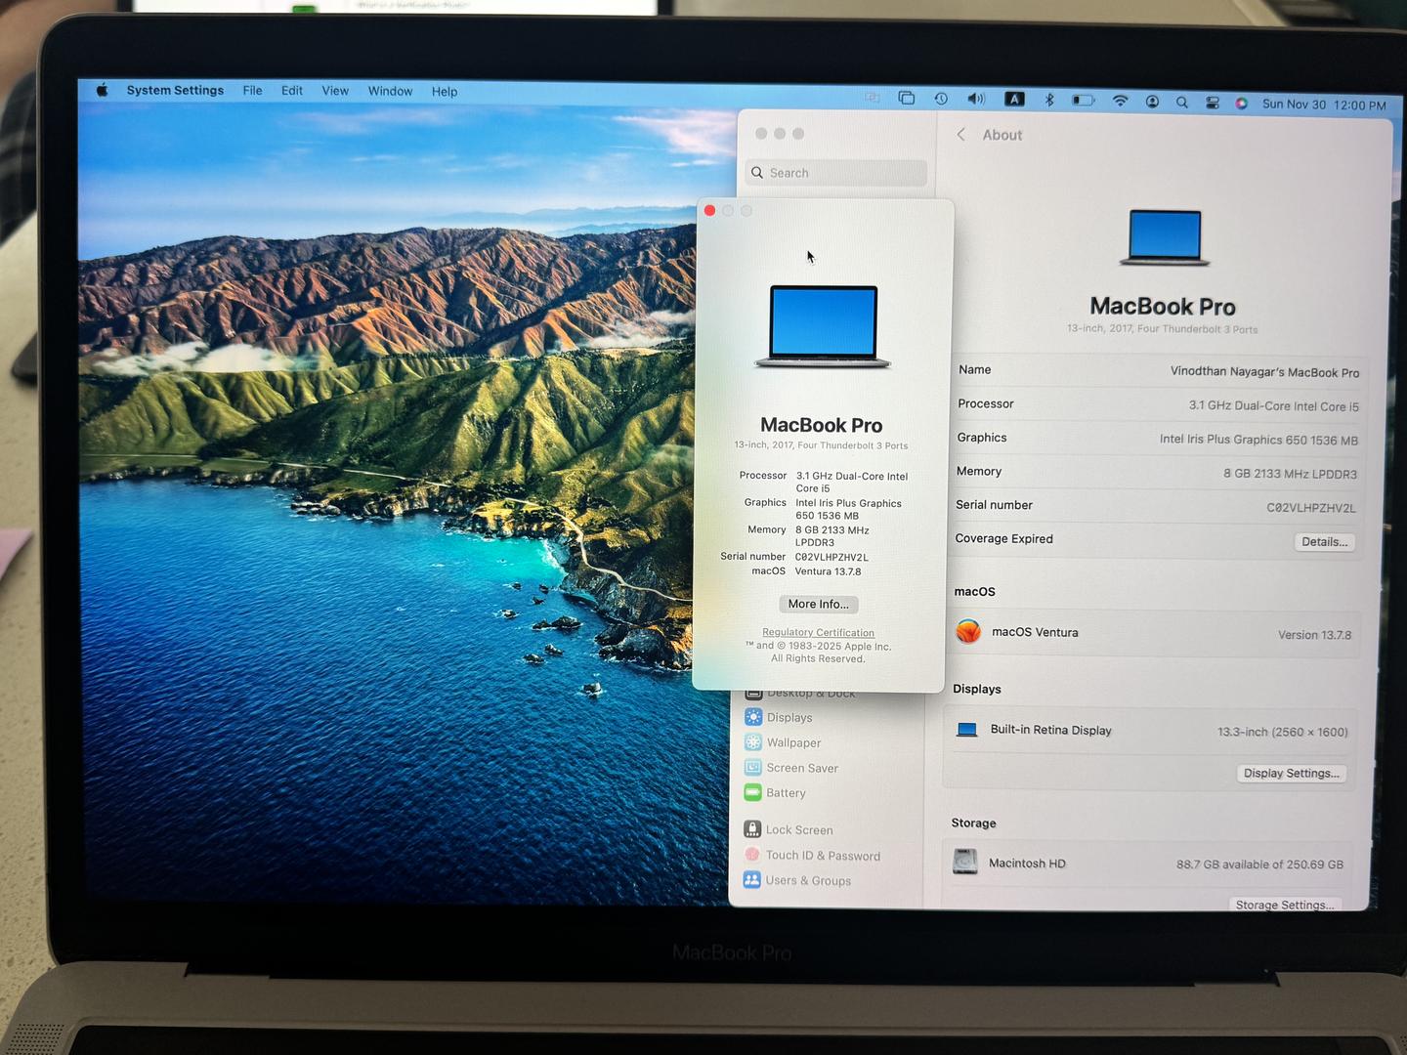Click the input source A icon
Screen dimensions: 1407x1055
pos(1015,100)
